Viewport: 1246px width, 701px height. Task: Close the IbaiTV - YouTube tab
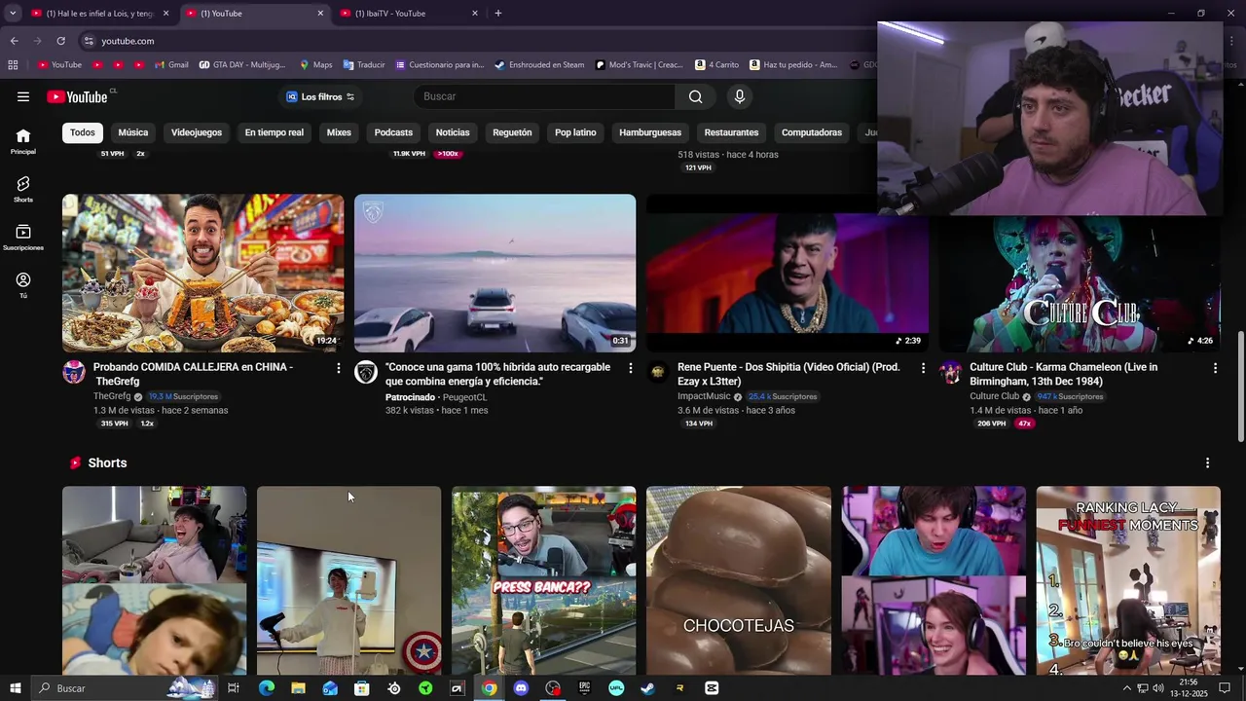pos(475,13)
